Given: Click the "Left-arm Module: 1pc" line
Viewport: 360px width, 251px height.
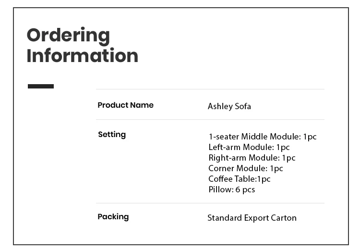Looking at the screenshot, I should [x=249, y=148].
